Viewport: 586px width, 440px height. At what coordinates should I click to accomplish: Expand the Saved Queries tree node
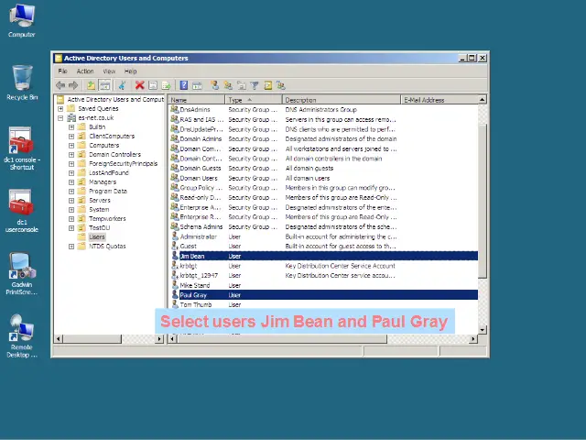[x=60, y=108]
